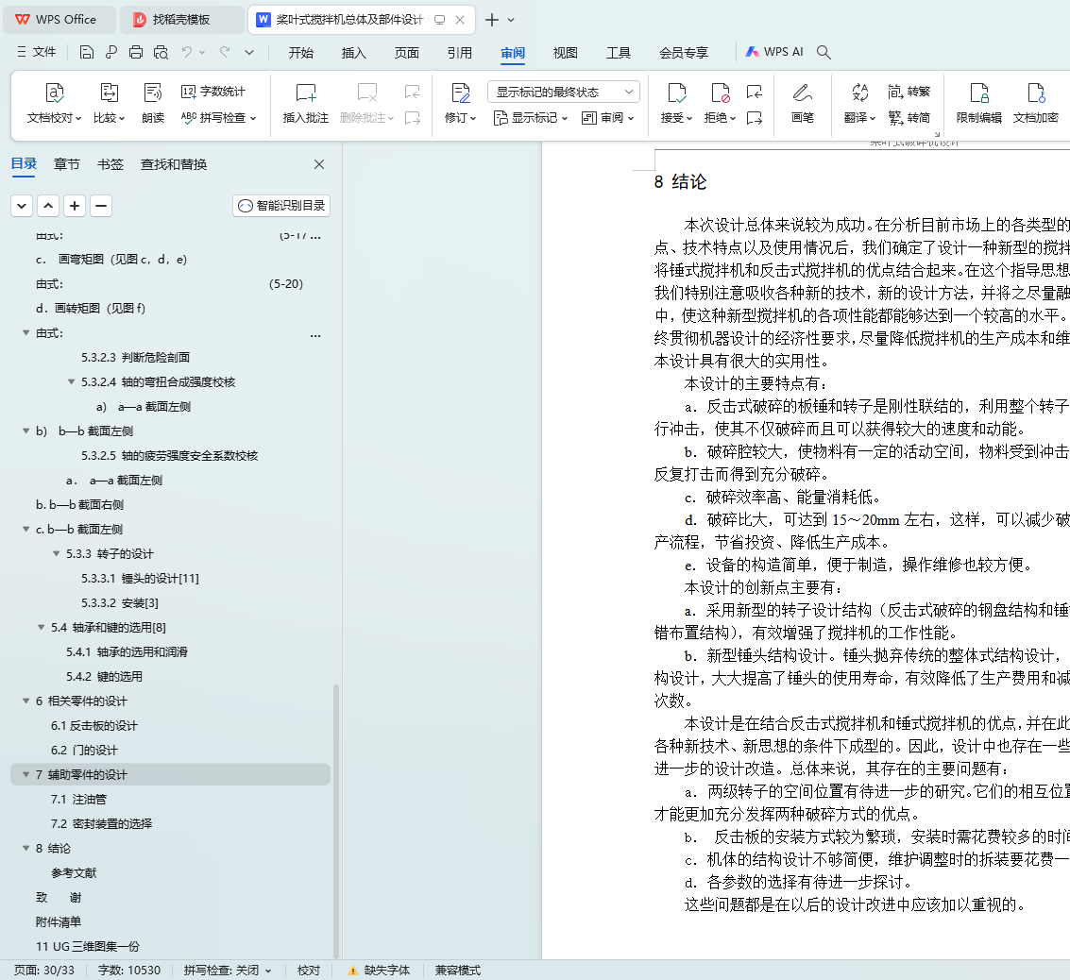Open the 翻译 translate tool

[859, 104]
